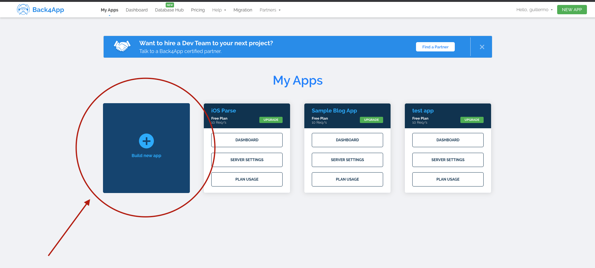
Task: Click '10 Req/s' text on test app card
Action: tap(420, 123)
